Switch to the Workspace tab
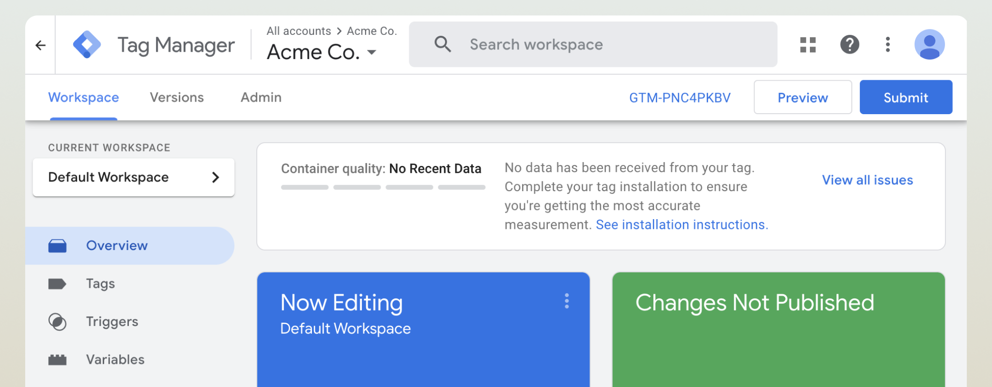The height and width of the screenshot is (387, 992). 83,98
